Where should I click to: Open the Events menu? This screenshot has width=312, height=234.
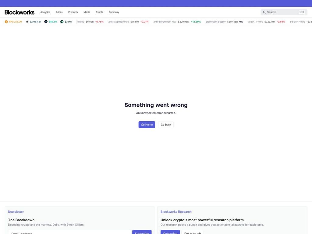pos(99,12)
